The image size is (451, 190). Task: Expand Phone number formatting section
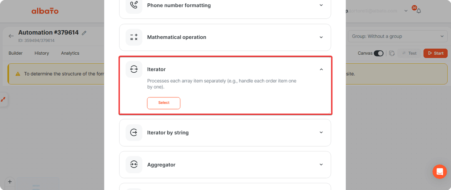pyautogui.click(x=321, y=5)
